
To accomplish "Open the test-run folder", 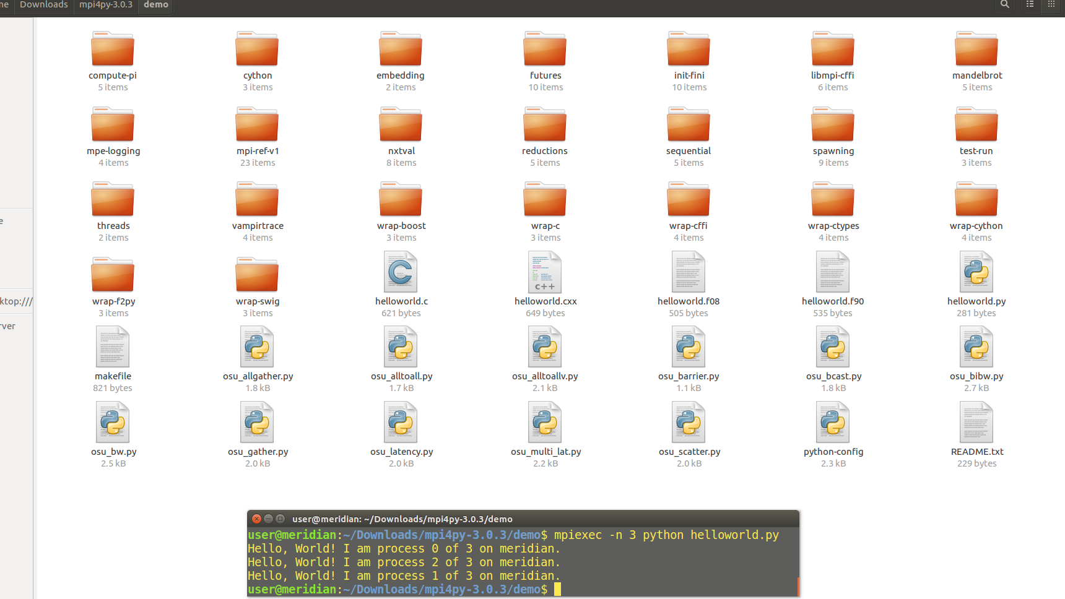I will click(976, 124).
